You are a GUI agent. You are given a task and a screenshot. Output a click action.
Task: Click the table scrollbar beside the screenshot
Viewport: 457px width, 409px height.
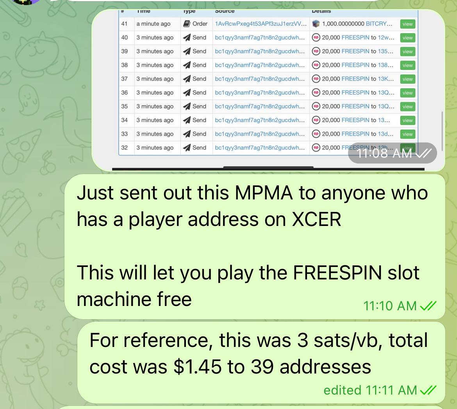tap(442, 131)
